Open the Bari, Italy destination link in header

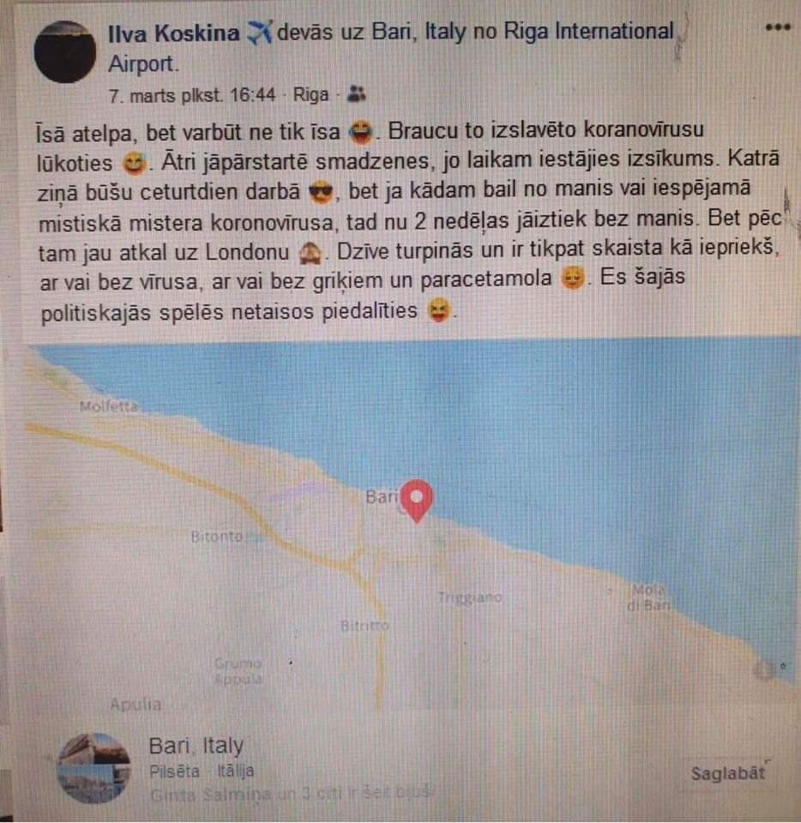pos(419,32)
